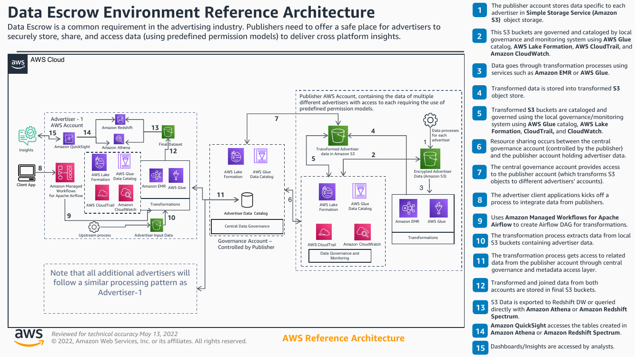635x357 pixels.
Task: Click the Amazon Athena icon
Action: 119,139
